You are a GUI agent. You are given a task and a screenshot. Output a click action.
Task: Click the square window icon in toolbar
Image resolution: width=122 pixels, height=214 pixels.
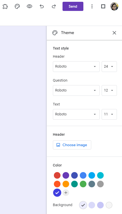point(103,6)
